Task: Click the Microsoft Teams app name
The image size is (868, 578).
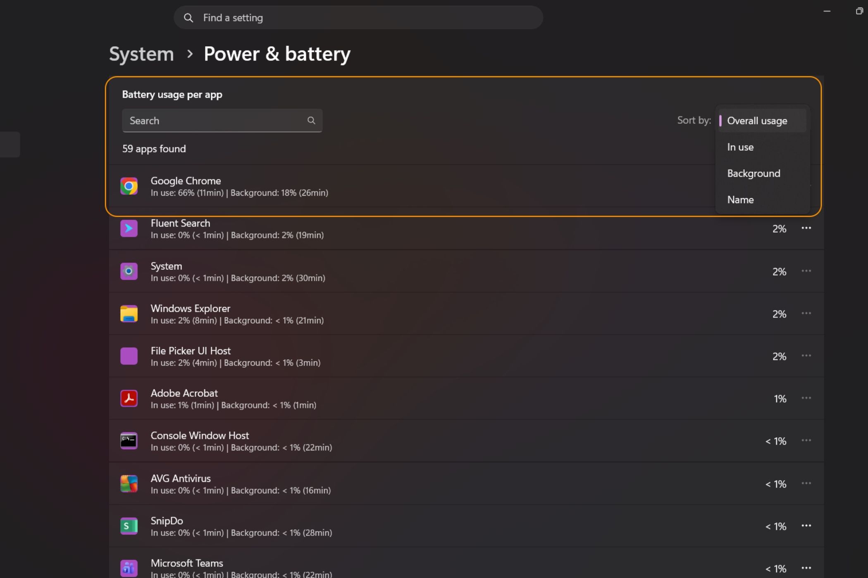Action: (187, 563)
